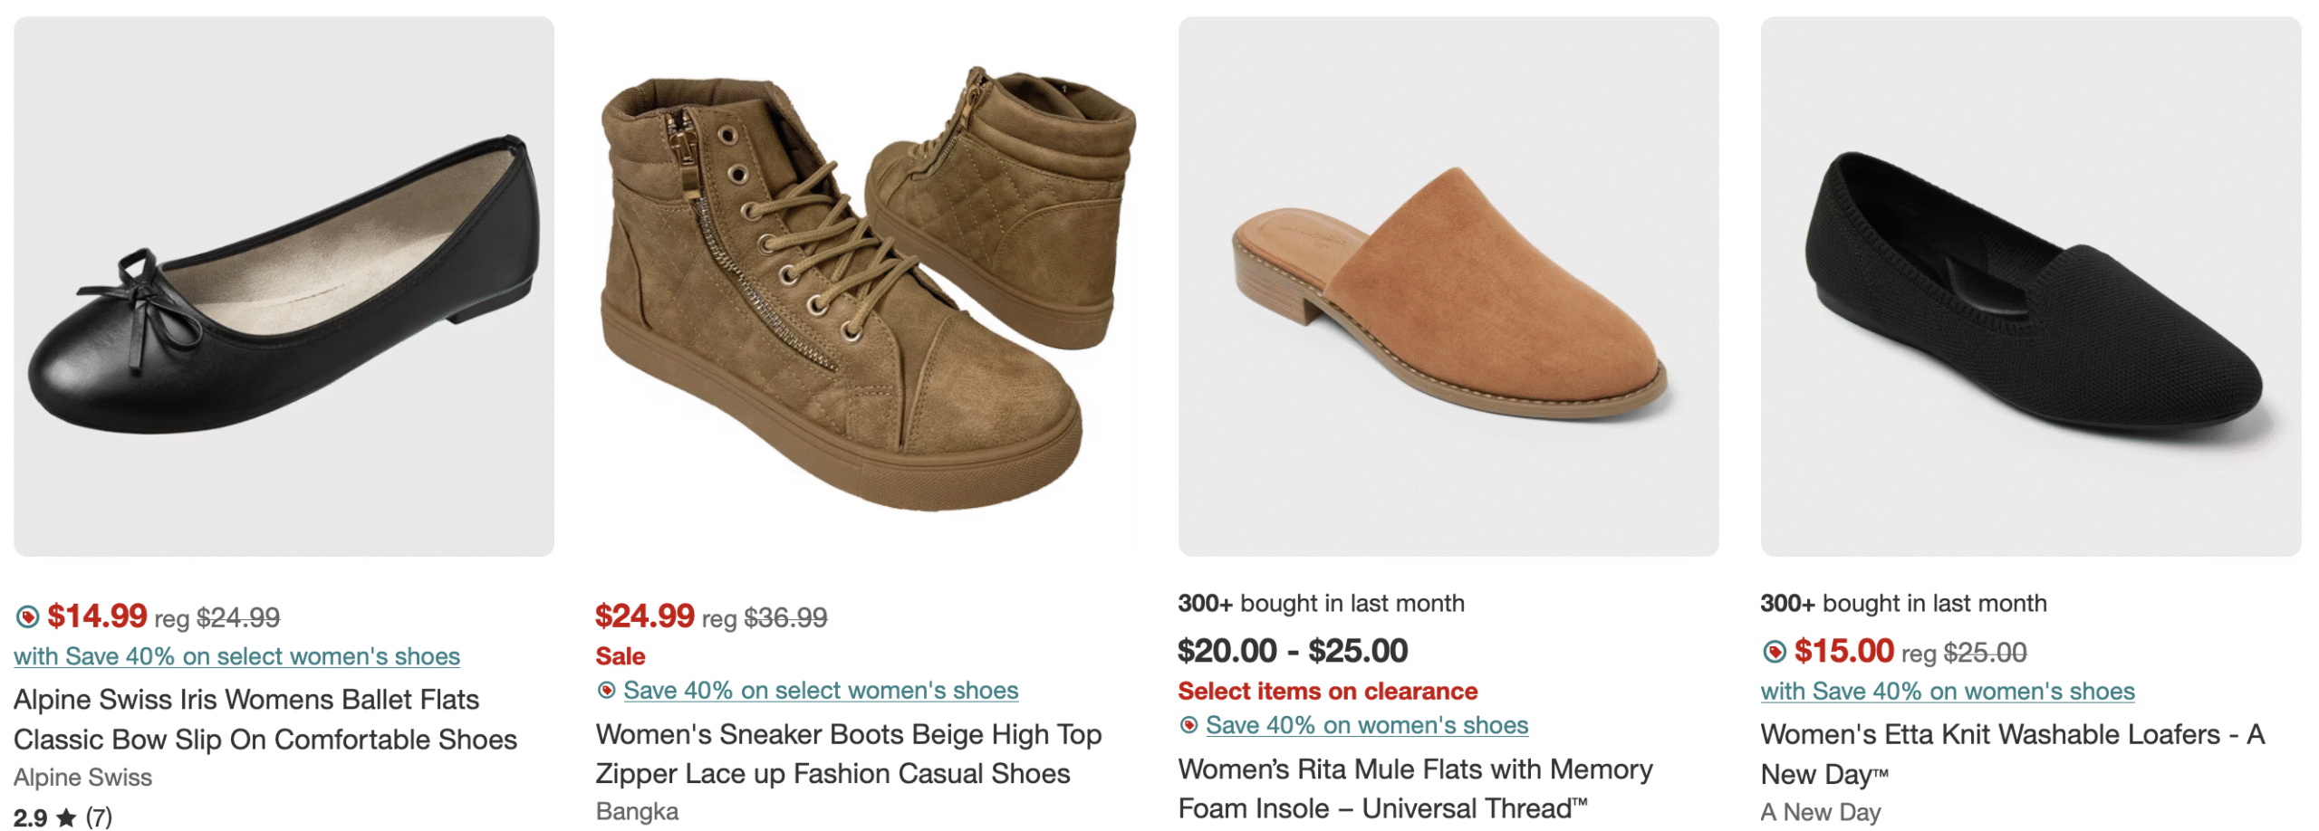Select the Women's Rita Mule Flats product title
Viewport: 2319px width, 831px height.
[x=1415, y=788]
